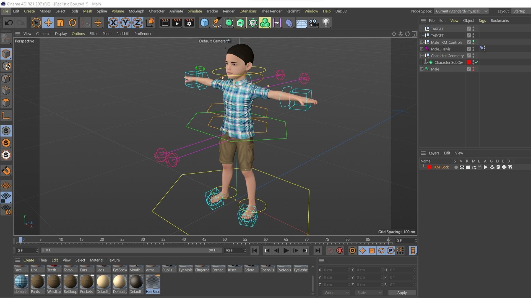Toggle IKM_Lock layer solo dot
The image size is (531, 298).
tap(456, 167)
